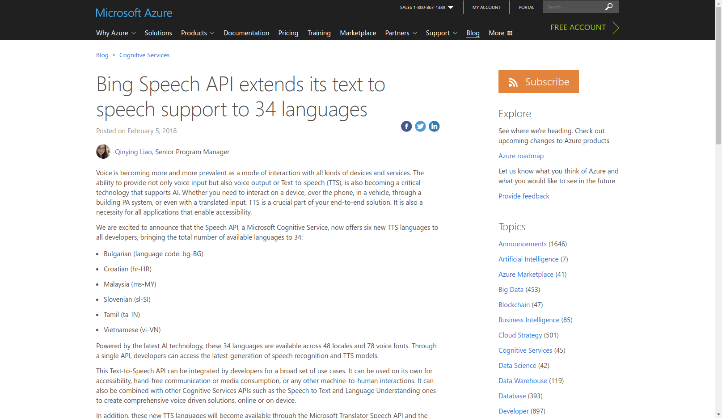Expand the Partners dropdown
722x418 pixels.
coord(401,33)
